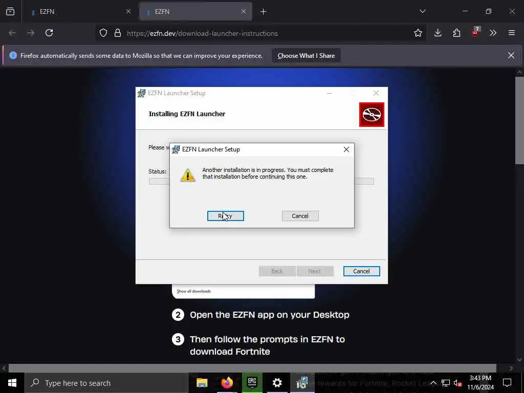
Task: Open the network status tray icon
Action: pyautogui.click(x=446, y=383)
